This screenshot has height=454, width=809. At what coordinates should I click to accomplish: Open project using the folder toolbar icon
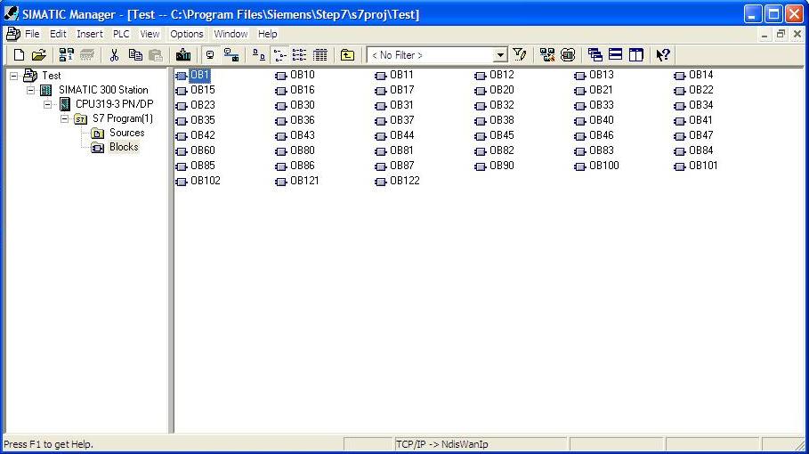click(39, 54)
